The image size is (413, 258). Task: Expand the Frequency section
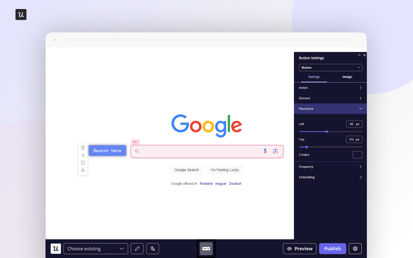pos(330,167)
